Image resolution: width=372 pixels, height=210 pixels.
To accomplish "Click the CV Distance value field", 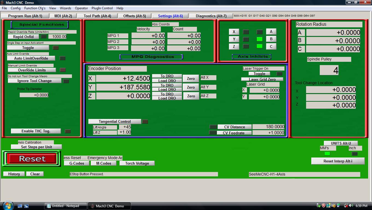I will 268,127.
